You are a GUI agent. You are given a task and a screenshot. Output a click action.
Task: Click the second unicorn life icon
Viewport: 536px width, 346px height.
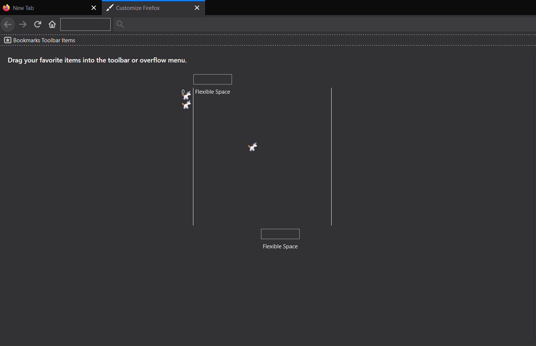click(x=187, y=105)
